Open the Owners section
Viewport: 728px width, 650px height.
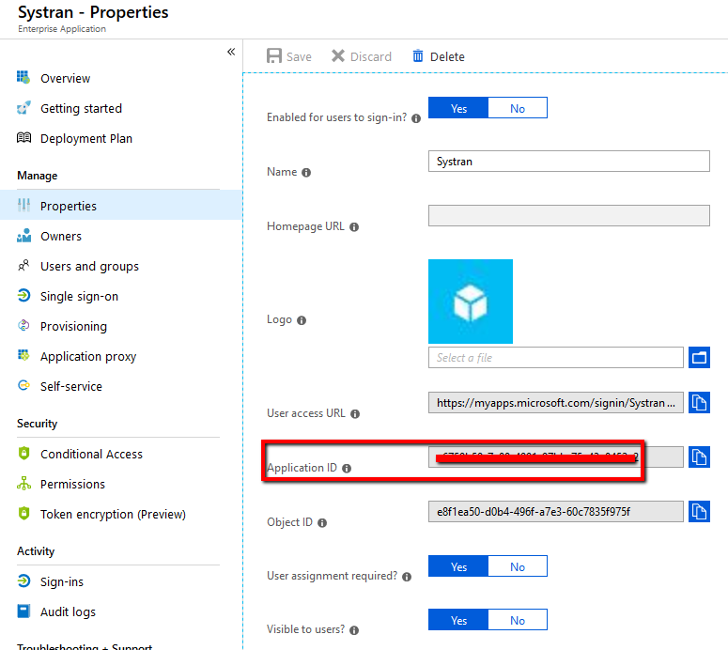(x=61, y=237)
